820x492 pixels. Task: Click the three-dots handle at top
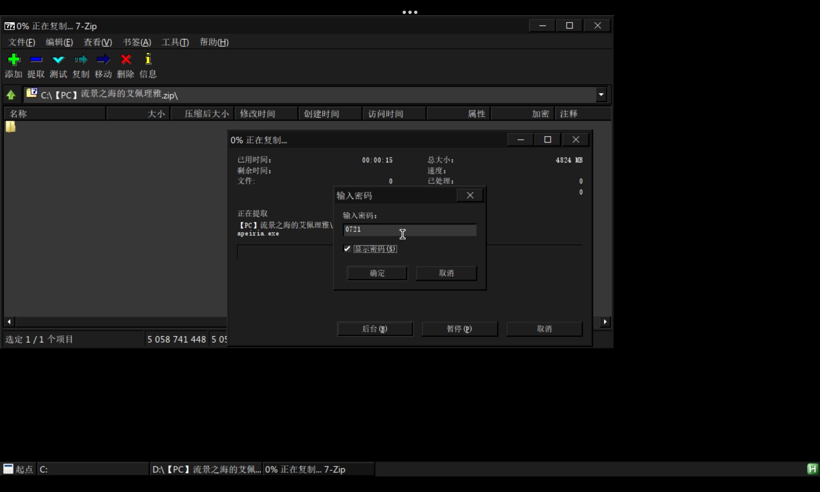[410, 12]
